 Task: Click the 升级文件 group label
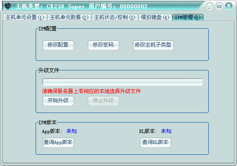click(x=49, y=70)
